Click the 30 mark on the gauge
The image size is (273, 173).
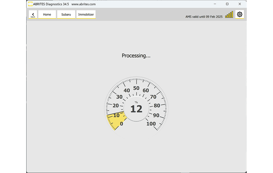pyautogui.click(x=119, y=97)
